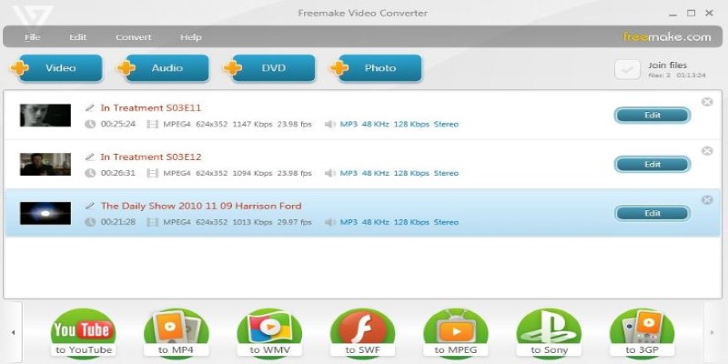728x364 pixels.
Task: Convert to 3GP
Action: pos(642,333)
